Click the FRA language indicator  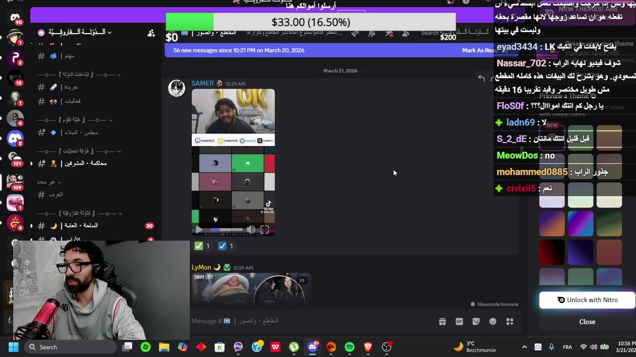(x=567, y=347)
